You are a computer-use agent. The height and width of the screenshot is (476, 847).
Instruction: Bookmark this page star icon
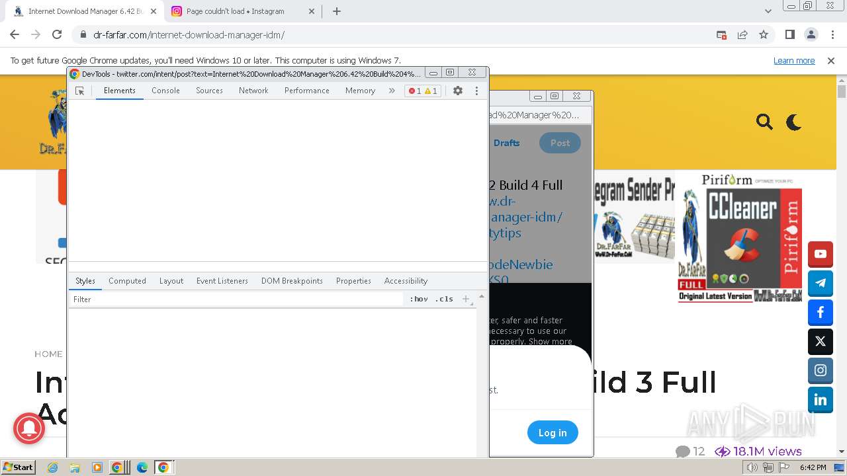(764, 35)
